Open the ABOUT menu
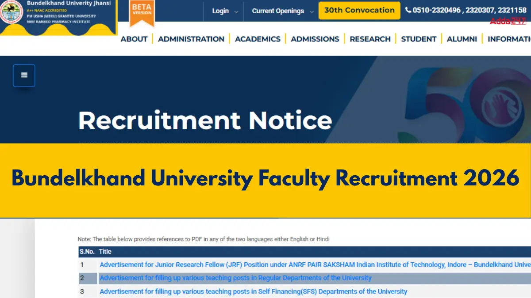This screenshot has width=531, height=298. 134,39
